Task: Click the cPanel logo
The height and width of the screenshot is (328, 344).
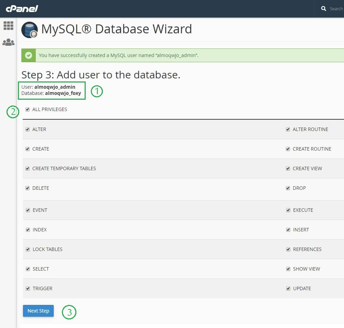Action: click(x=22, y=9)
